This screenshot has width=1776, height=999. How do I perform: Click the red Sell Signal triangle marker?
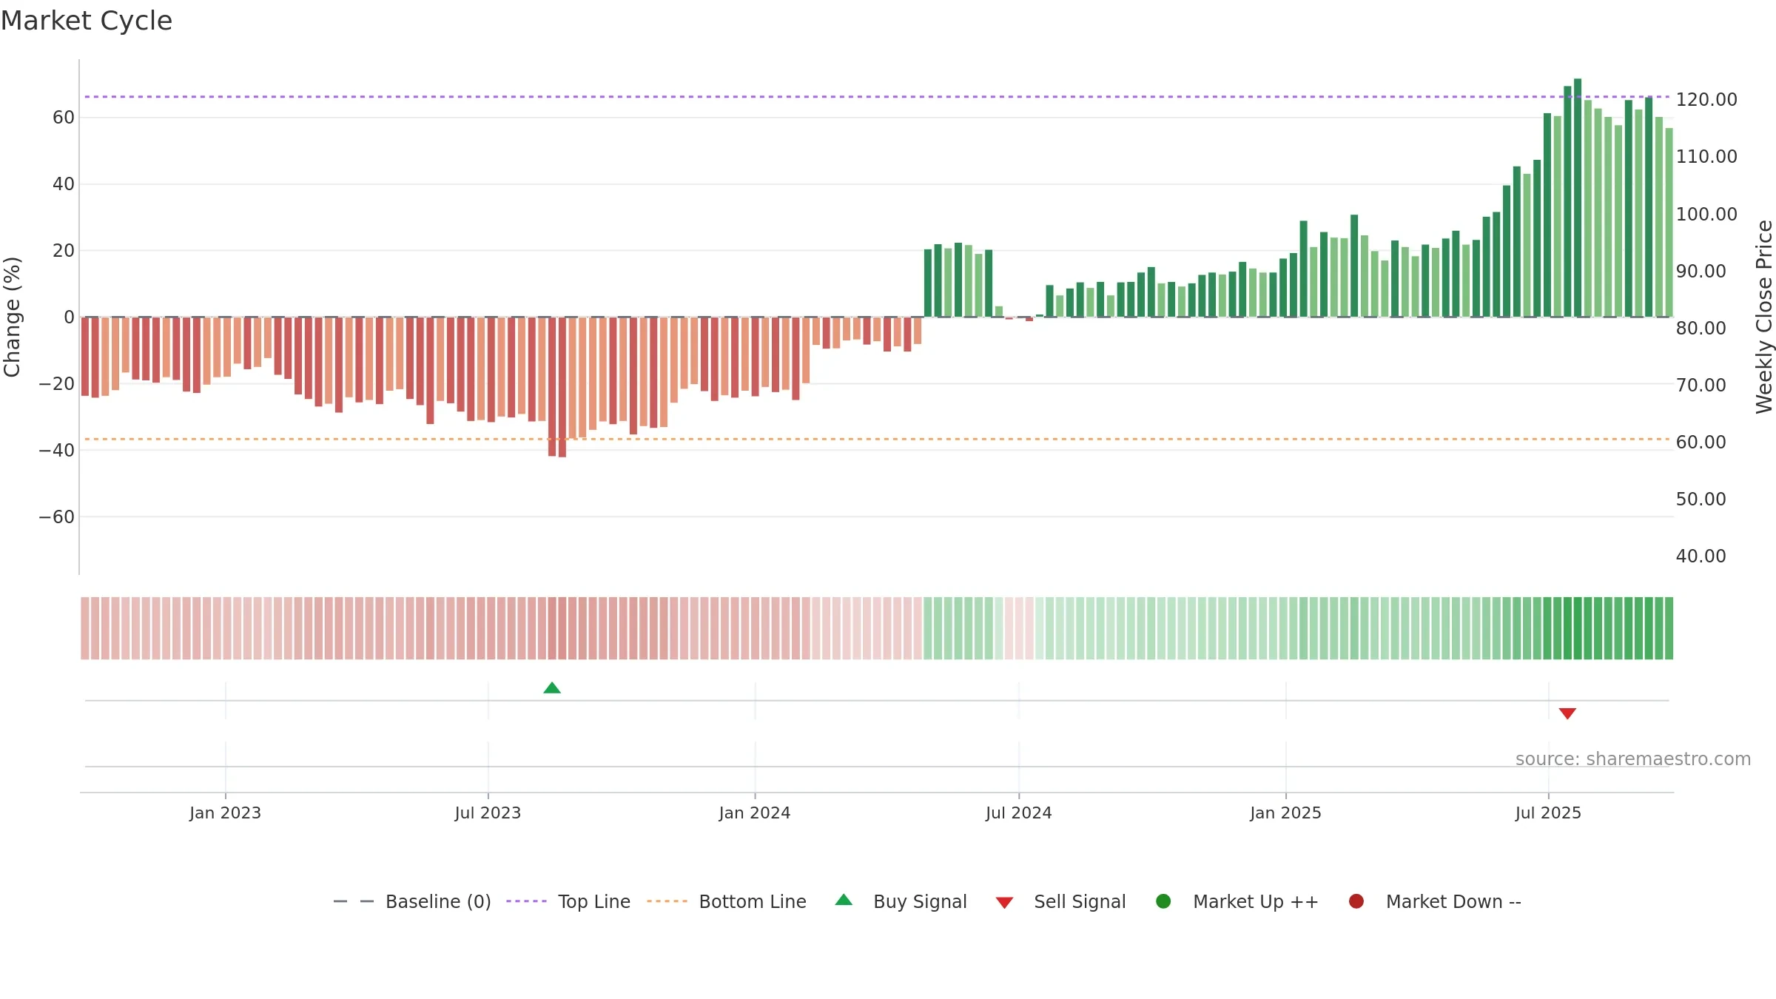1567,713
